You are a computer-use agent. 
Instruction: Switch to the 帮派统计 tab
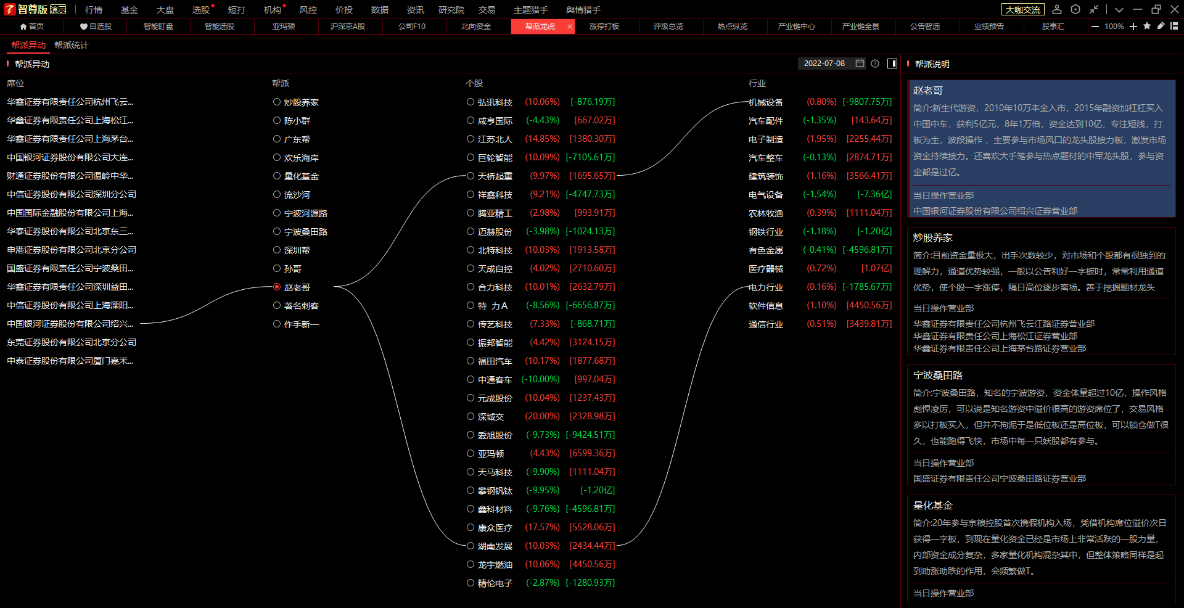click(x=72, y=45)
